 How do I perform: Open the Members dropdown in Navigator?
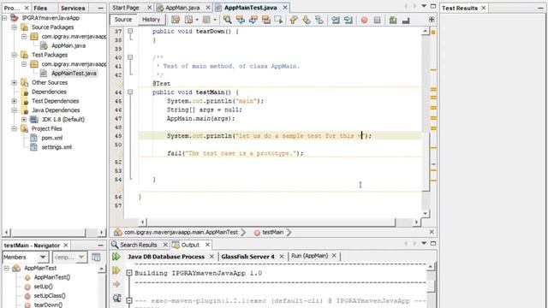pos(25,258)
